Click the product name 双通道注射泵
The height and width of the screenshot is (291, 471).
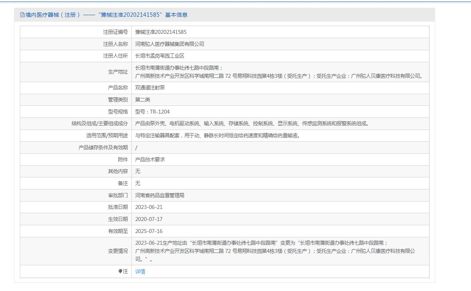click(150, 88)
